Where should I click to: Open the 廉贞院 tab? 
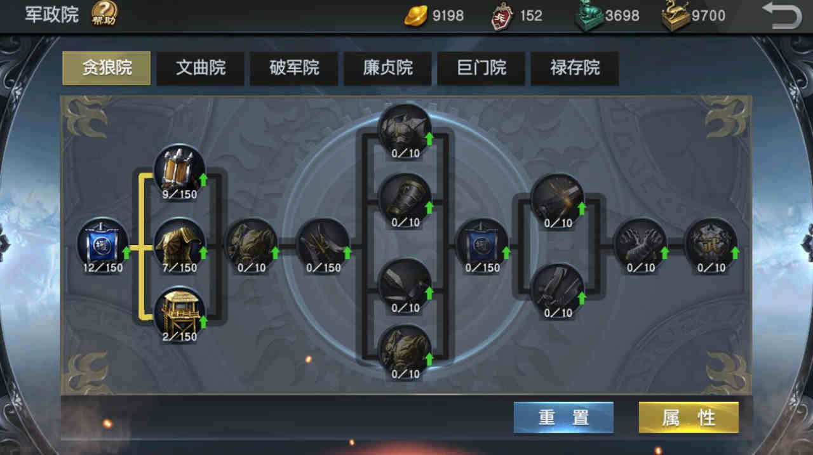pos(387,68)
